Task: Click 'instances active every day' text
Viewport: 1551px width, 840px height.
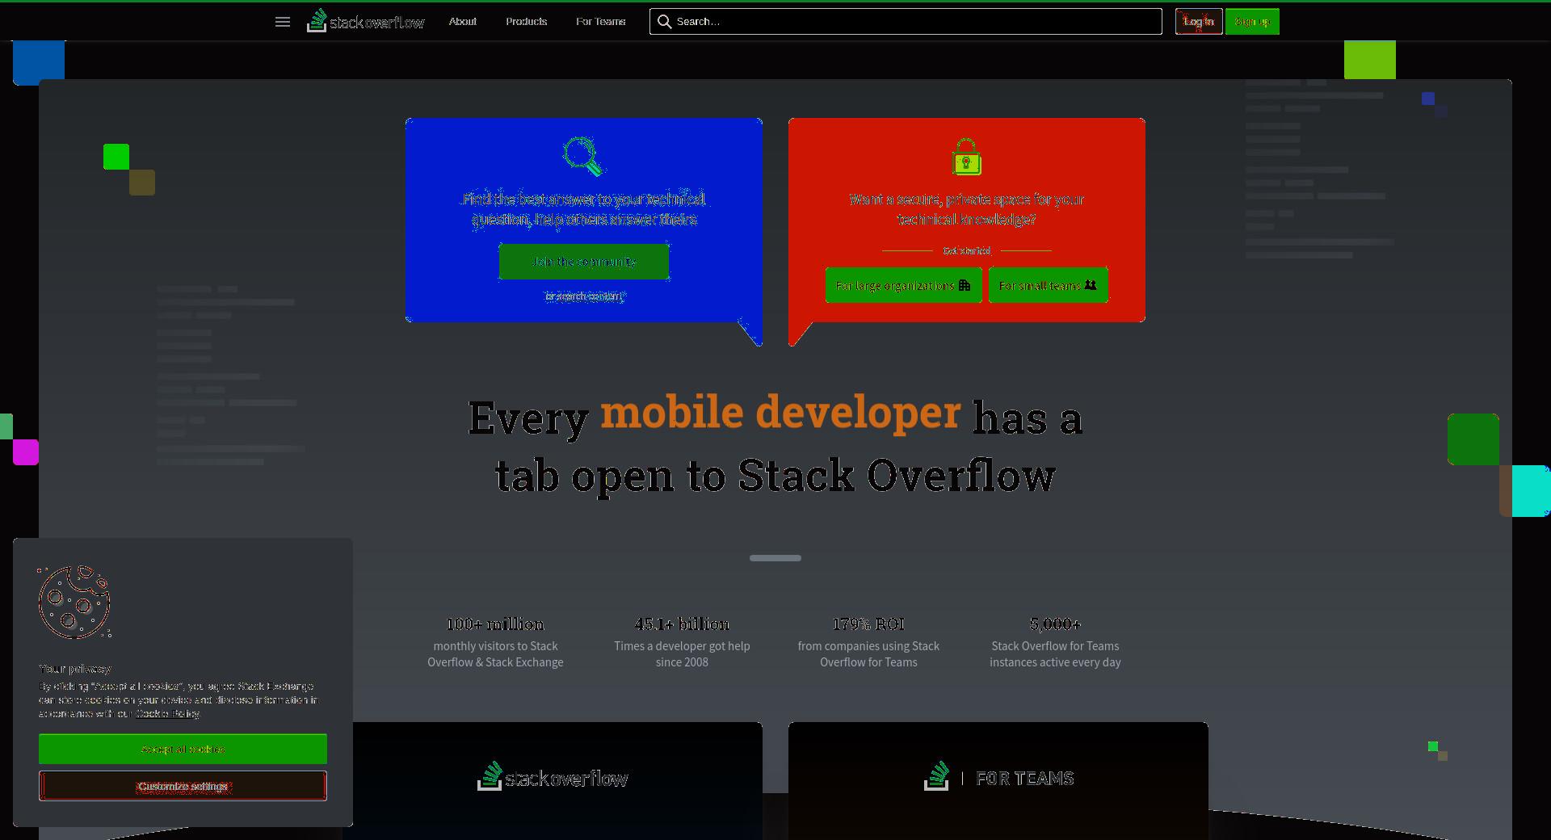Action: (1055, 662)
